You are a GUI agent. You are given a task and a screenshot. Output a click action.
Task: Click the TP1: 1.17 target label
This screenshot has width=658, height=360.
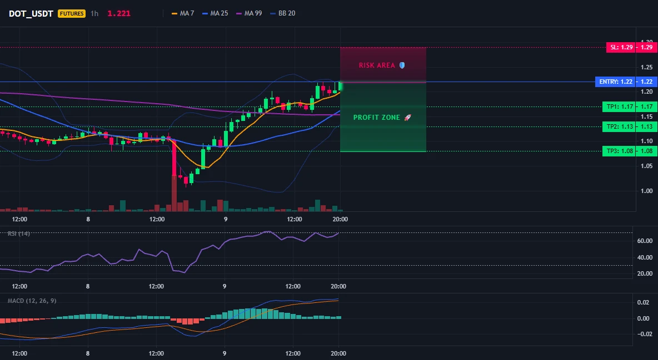[620, 107]
